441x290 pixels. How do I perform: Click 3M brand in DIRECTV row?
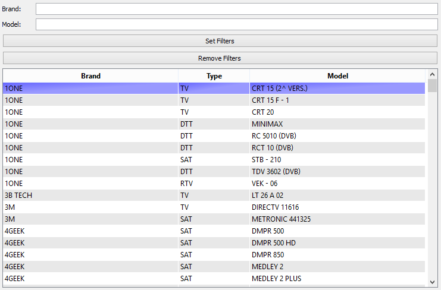click(x=90, y=207)
